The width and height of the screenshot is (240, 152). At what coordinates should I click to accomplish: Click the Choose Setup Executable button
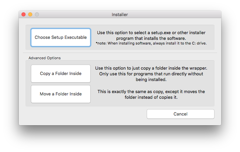click(61, 37)
